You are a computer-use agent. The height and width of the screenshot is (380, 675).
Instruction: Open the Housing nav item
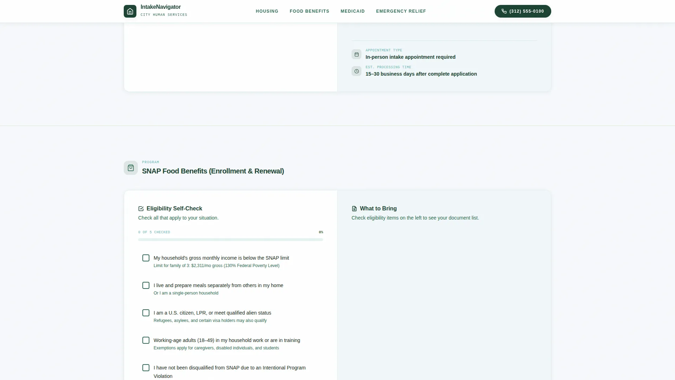point(267,11)
